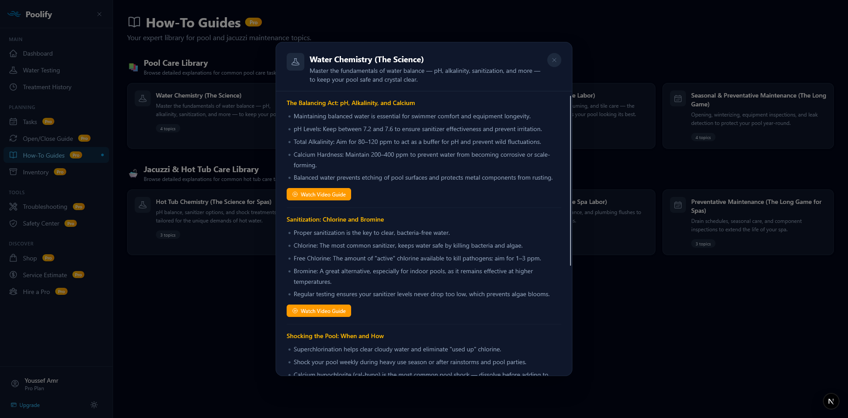Click the flask icon in Water Chemistry modal
This screenshot has height=418, width=848.
pyautogui.click(x=295, y=62)
